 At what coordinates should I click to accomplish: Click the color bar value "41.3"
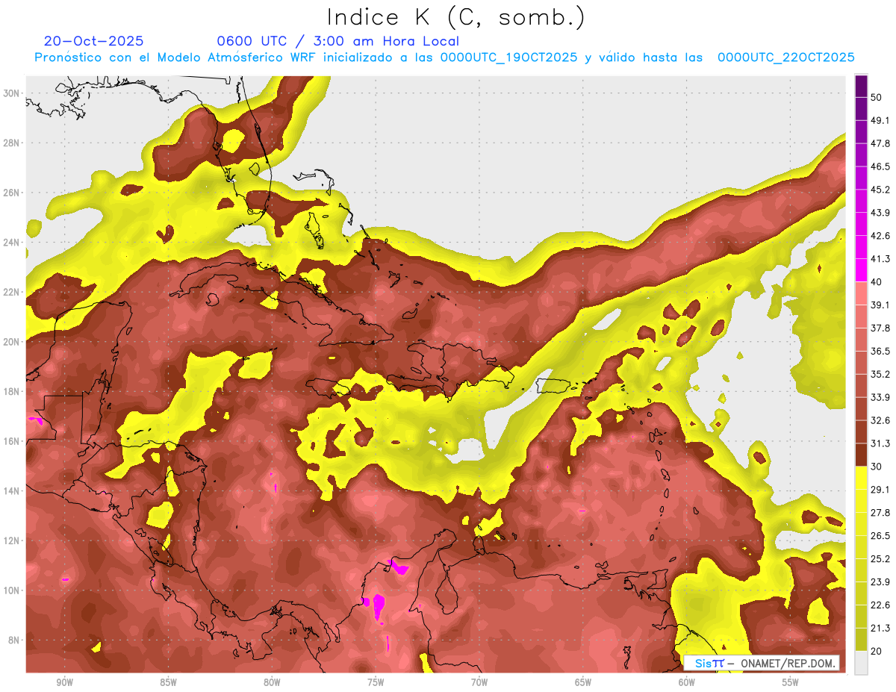click(x=880, y=259)
